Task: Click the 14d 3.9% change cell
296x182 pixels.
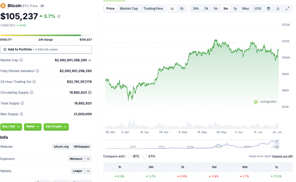Action: pyautogui.click(x=214, y=176)
